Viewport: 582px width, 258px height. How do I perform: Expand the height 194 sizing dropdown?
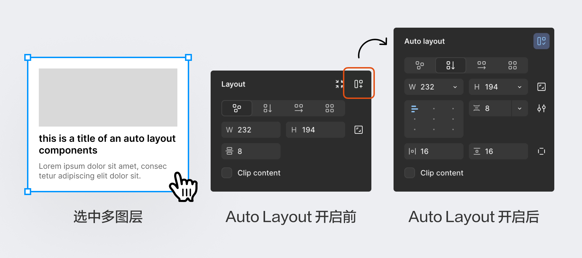[x=519, y=87]
